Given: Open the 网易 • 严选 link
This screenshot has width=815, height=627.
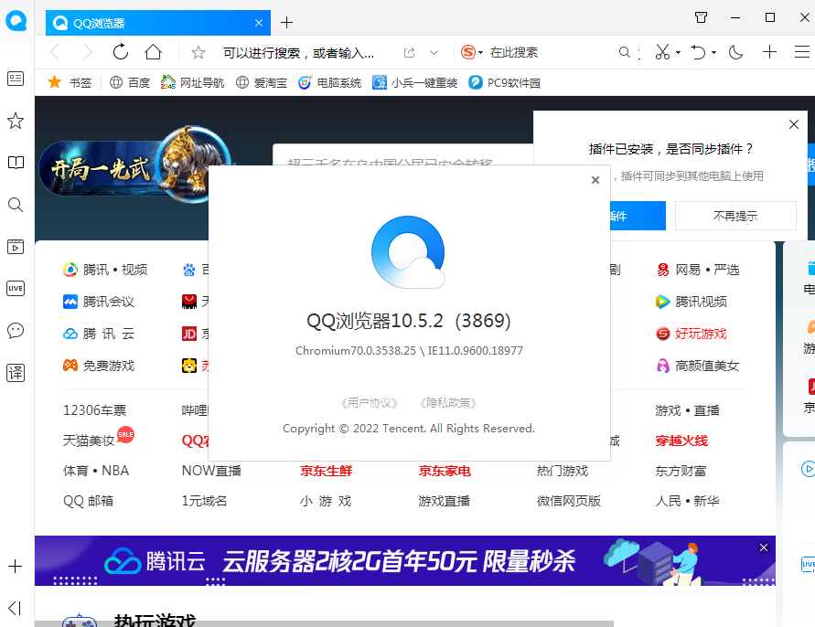Looking at the screenshot, I should (x=698, y=270).
